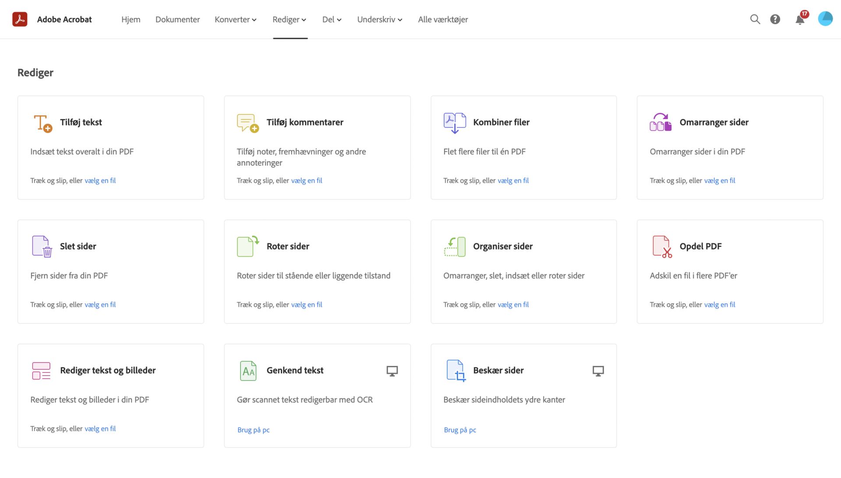The image size is (841, 478).
Task: Click the 'Organiser sider' card title
Action: click(503, 246)
